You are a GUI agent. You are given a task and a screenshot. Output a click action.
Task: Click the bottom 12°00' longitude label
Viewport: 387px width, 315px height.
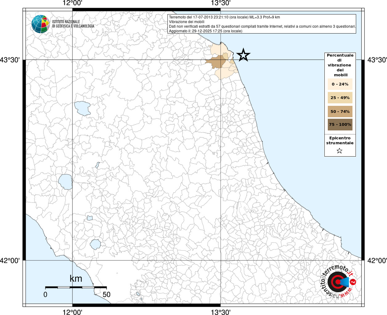72,312
